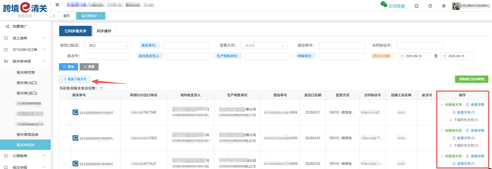Expand the 公路舱单 sidebar menu
492x169 pixels.
[x=25, y=156]
